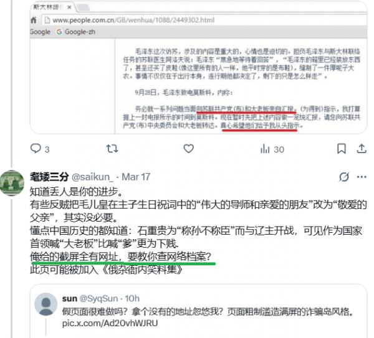
Task: Open the saikun_ profile avatar
Action: click(12, 183)
